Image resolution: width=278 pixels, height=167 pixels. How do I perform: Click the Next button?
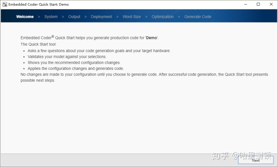(256, 160)
